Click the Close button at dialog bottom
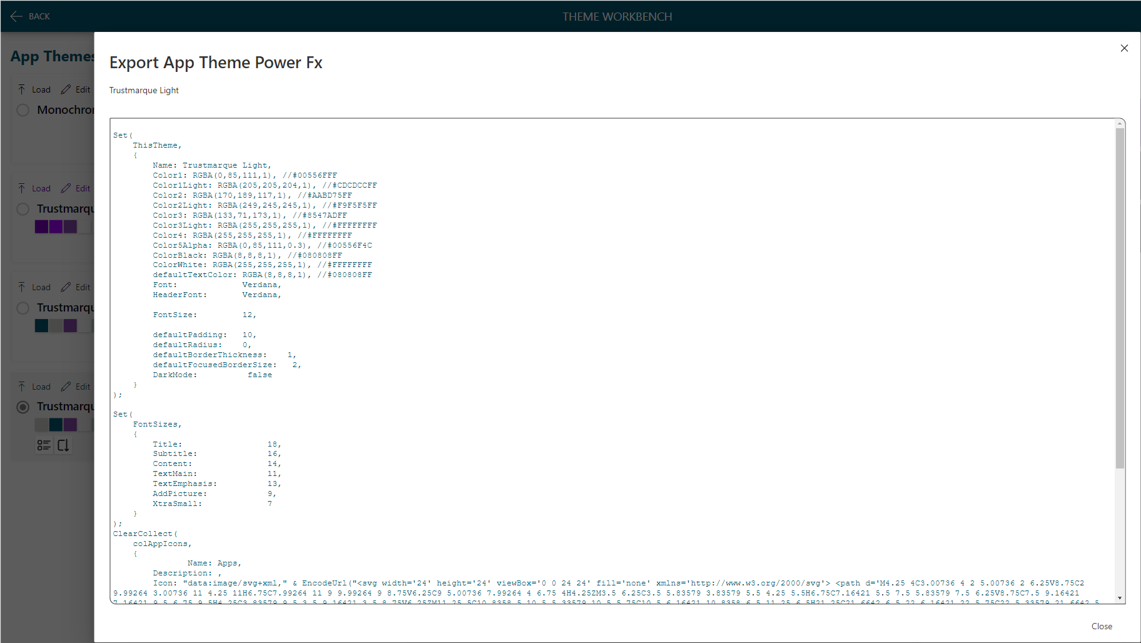 pyautogui.click(x=1102, y=626)
